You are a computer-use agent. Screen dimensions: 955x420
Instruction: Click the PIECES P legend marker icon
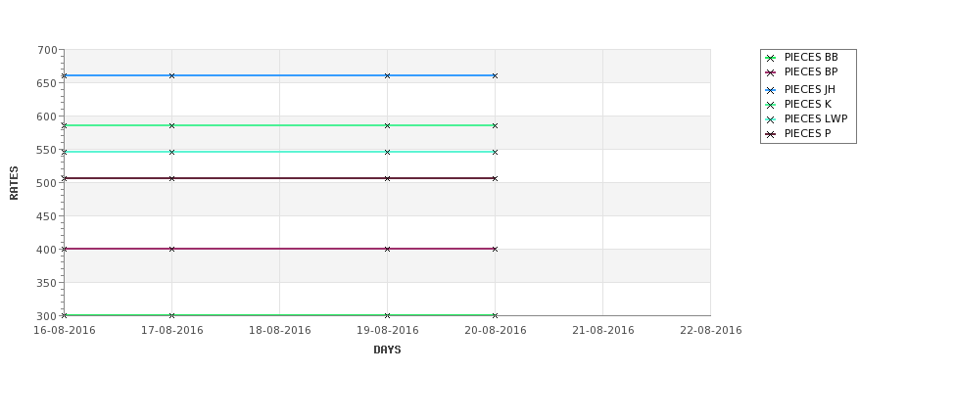771,134
